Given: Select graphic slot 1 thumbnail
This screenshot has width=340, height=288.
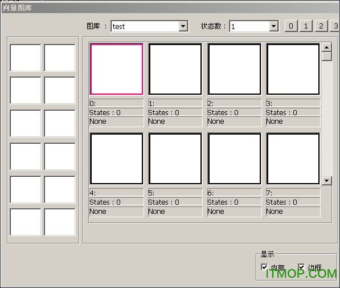Looking at the screenshot, I should click(175, 69).
